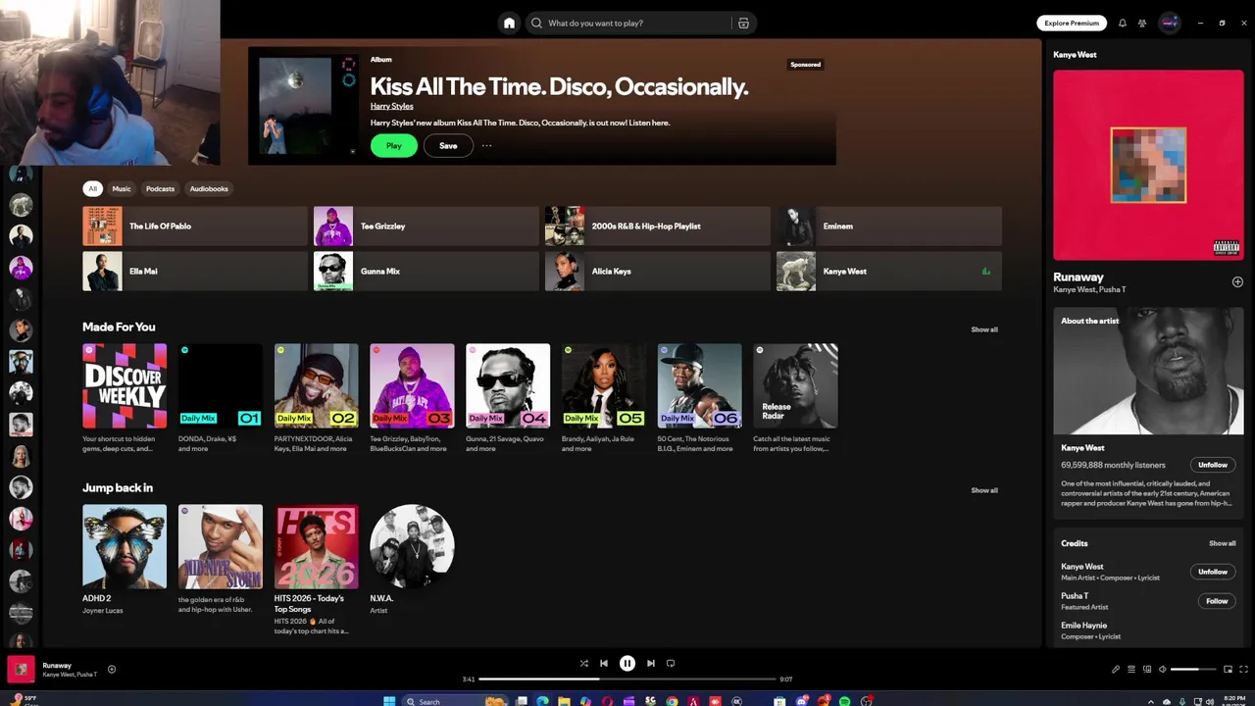Switch player to full screen view
This screenshot has height=706, width=1255.
click(x=1243, y=669)
